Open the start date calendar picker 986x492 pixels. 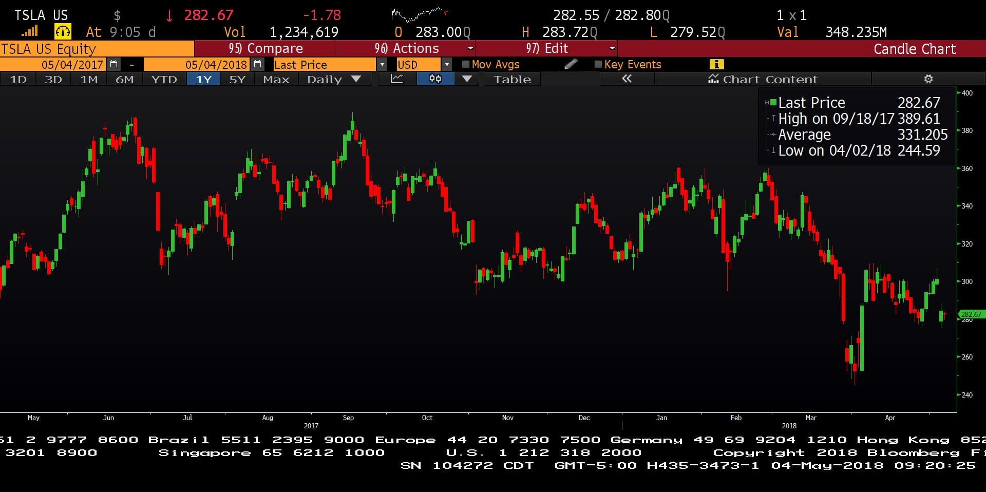pos(114,64)
